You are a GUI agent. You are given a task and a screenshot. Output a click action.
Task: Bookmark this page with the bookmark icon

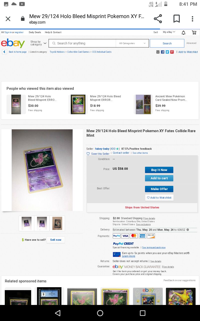coord(176,19)
